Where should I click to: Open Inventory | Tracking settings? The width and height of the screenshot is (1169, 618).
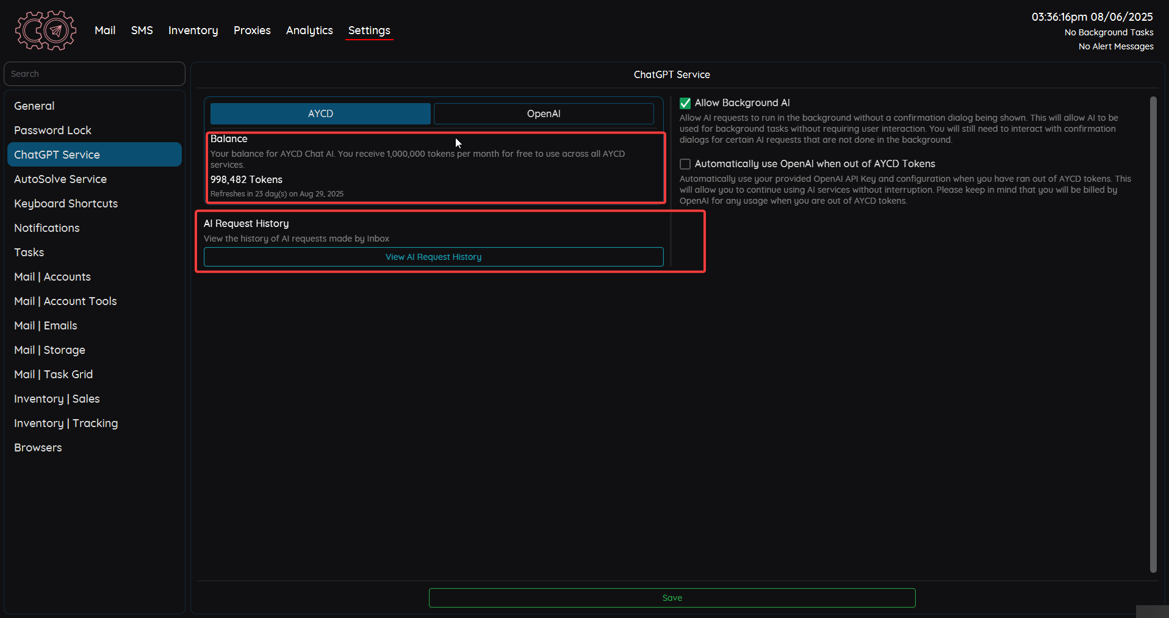pyautogui.click(x=66, y=423)
